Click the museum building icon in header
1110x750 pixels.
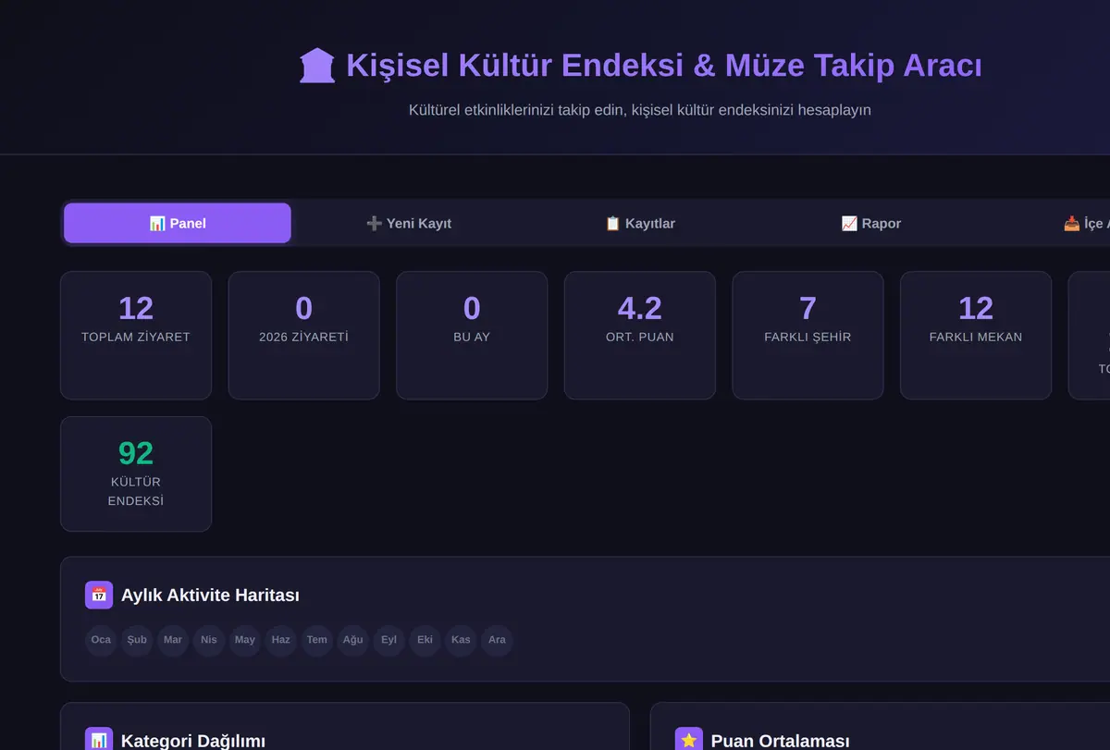pyautogui.click(x=317, y=66)
